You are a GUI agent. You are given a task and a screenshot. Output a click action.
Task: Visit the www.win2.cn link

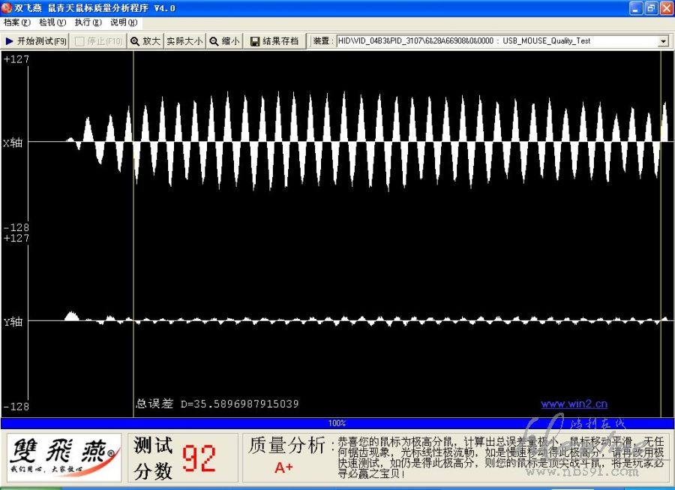click(x=574, y=404)
